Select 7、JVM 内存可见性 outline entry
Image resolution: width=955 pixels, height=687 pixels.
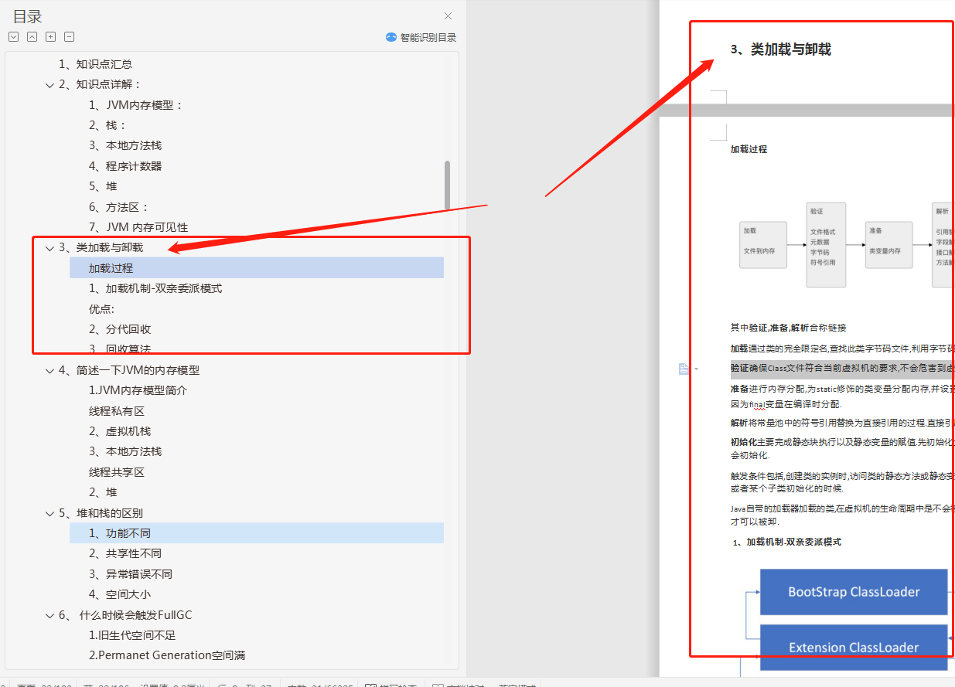138,227
